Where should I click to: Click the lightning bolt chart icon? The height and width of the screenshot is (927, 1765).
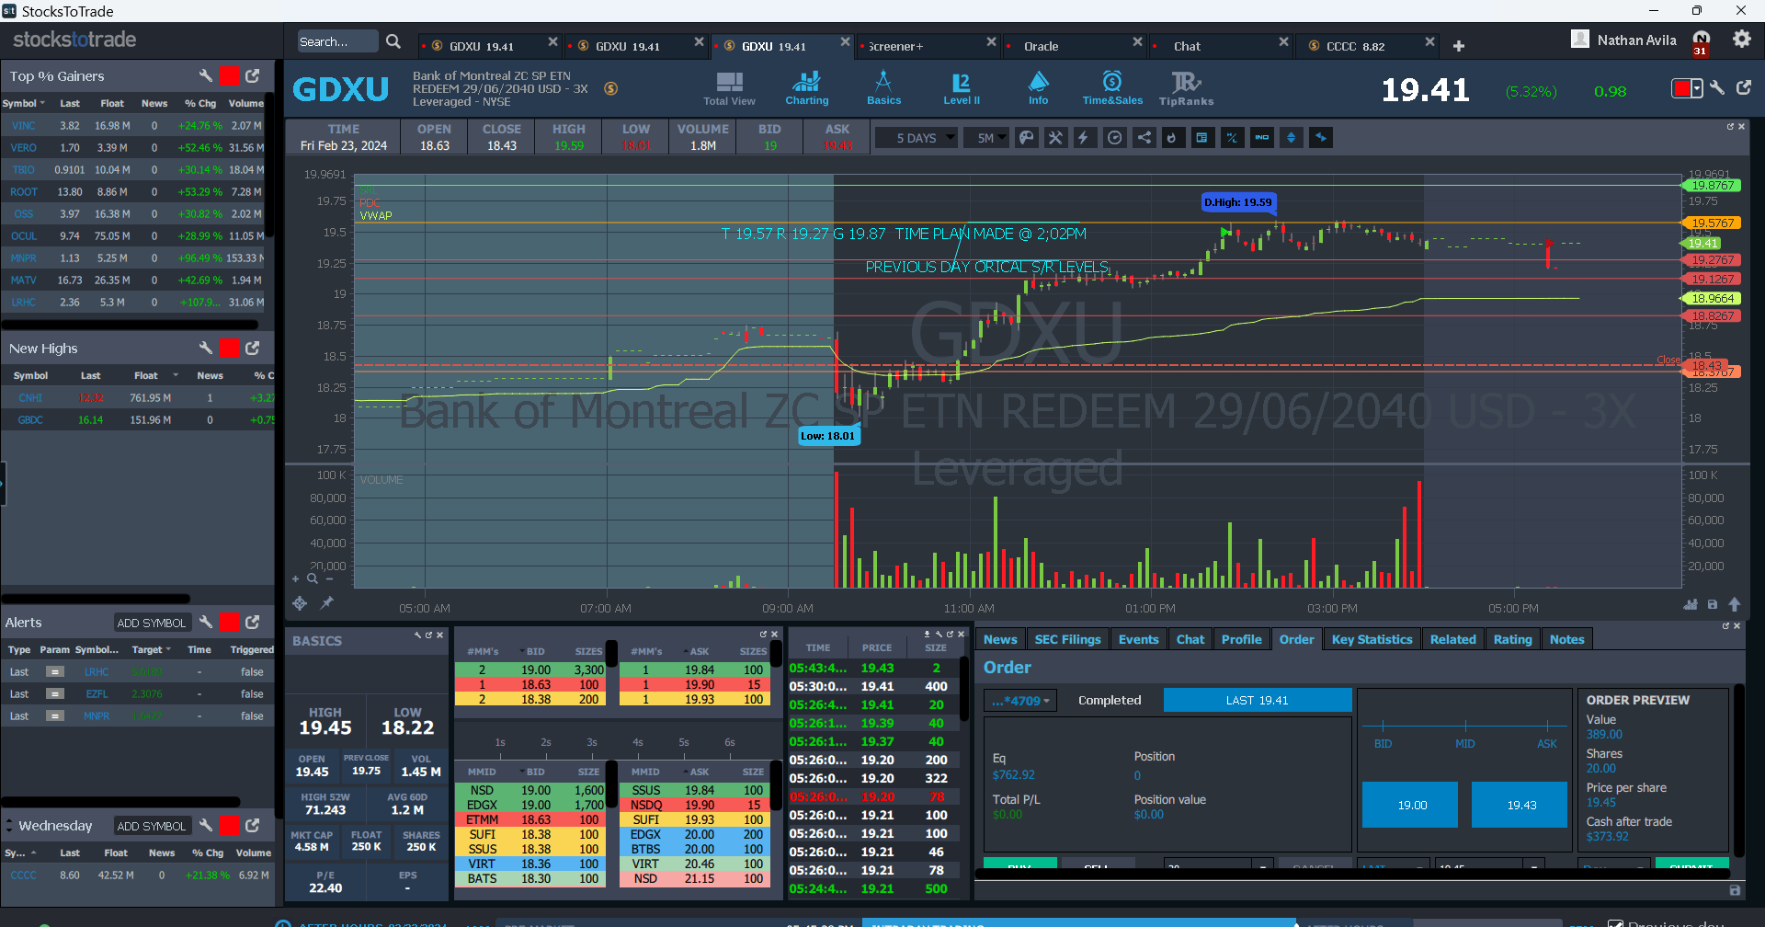click(1084, 138)
